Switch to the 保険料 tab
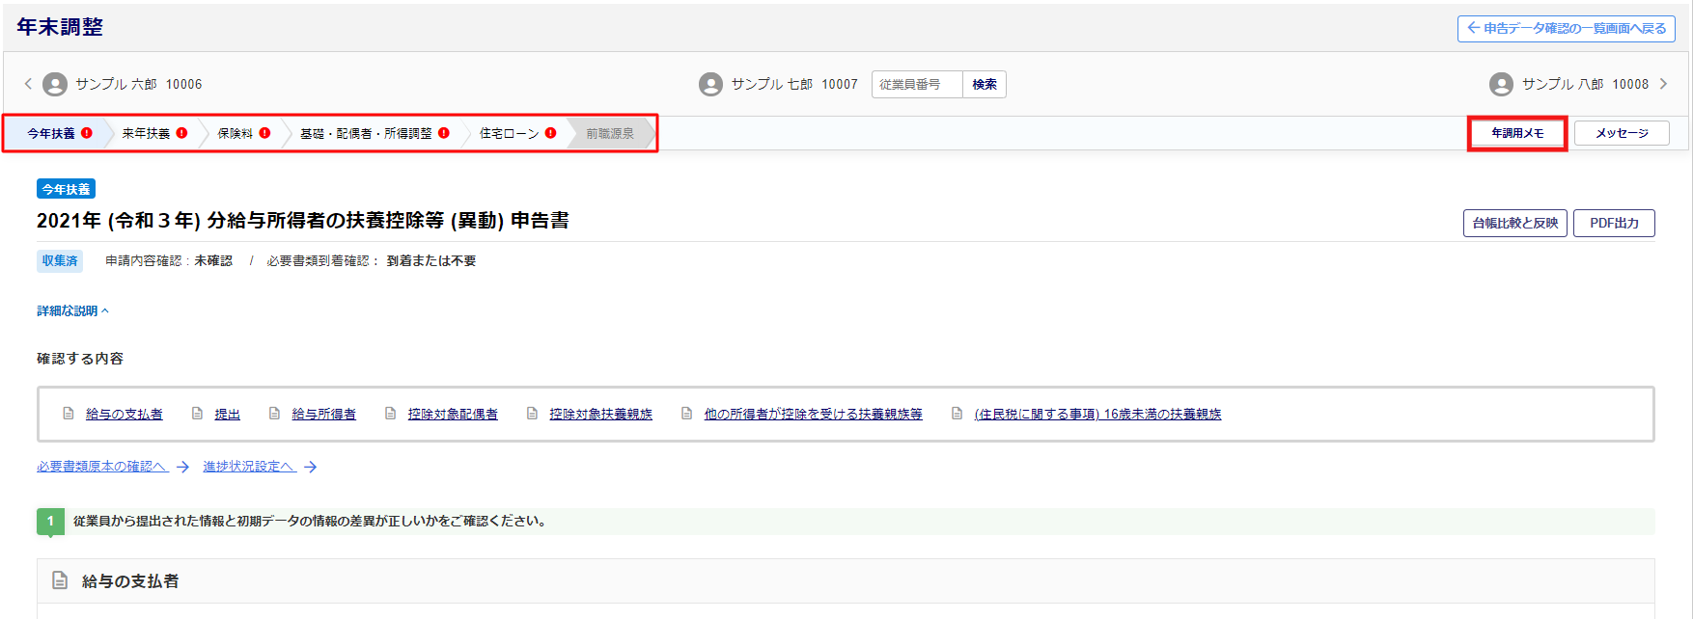 [241, 133]
